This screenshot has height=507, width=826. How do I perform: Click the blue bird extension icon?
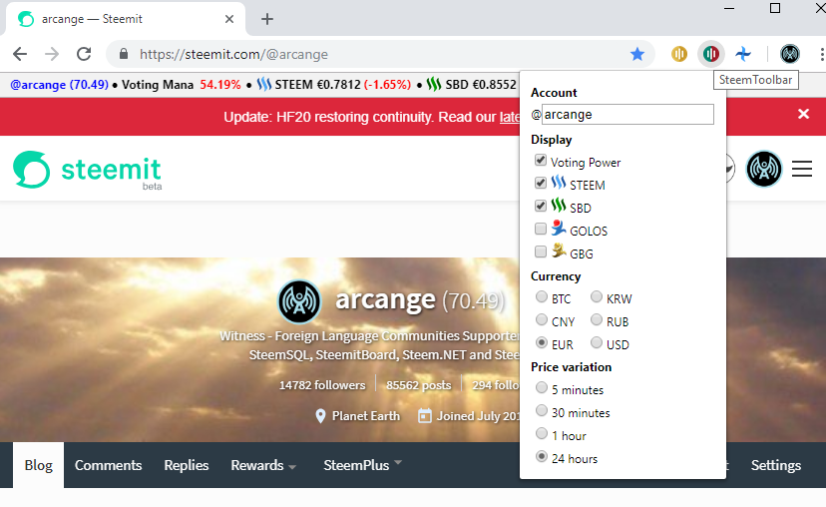pos(743,54)
